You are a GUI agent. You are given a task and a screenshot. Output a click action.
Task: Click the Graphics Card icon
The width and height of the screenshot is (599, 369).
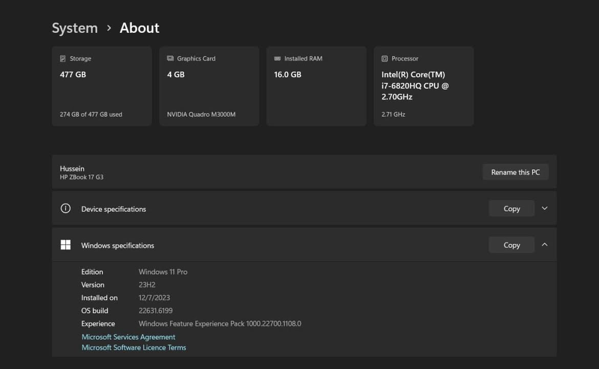(x=170, y=59)
